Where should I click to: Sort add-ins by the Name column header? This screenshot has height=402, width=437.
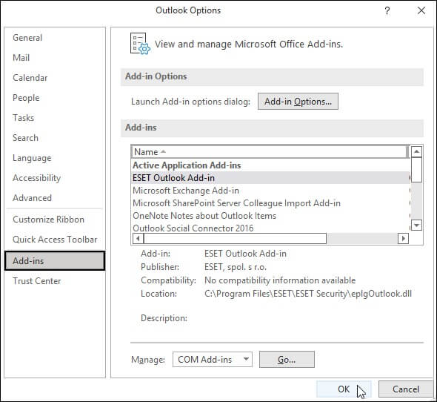coord(269,152)
